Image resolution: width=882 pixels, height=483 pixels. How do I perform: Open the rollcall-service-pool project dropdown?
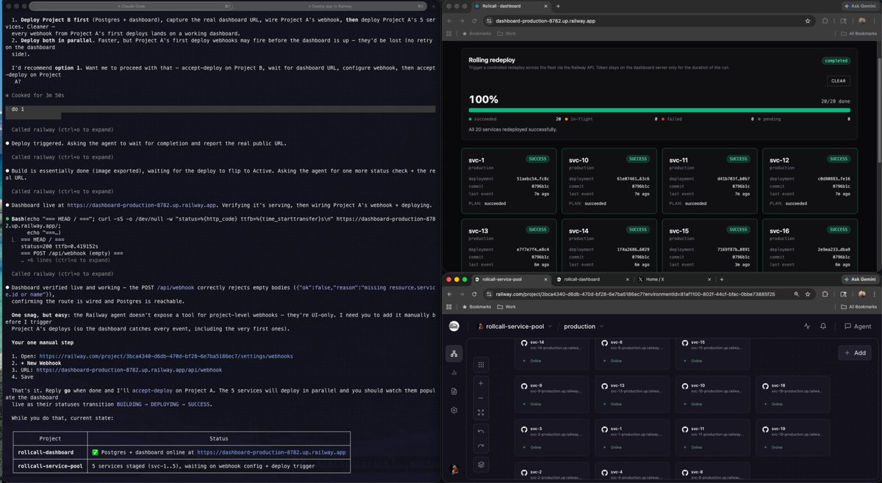tap(516, 326)
